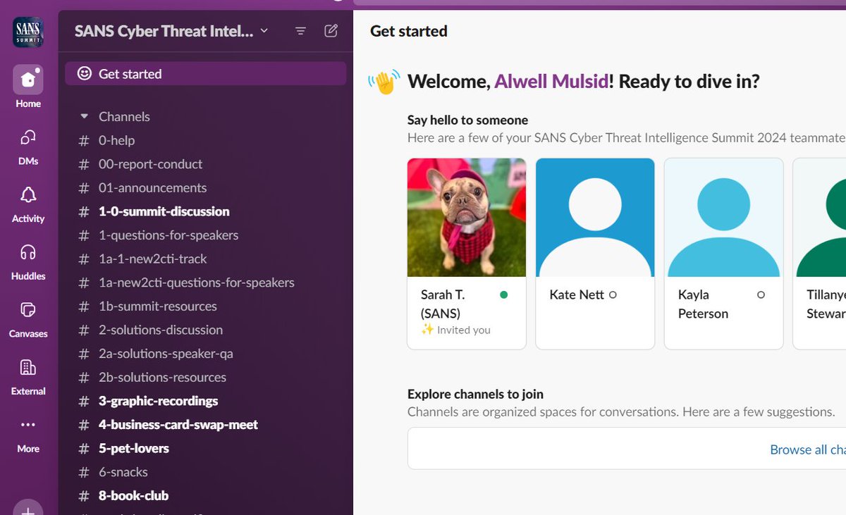Open the 0-help channel
This screenshot has height=515, width=846.
pos(205,140)
